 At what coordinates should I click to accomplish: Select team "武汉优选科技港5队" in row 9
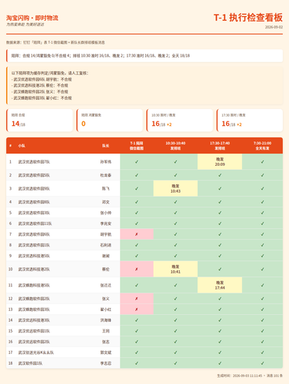pos(34,256)
